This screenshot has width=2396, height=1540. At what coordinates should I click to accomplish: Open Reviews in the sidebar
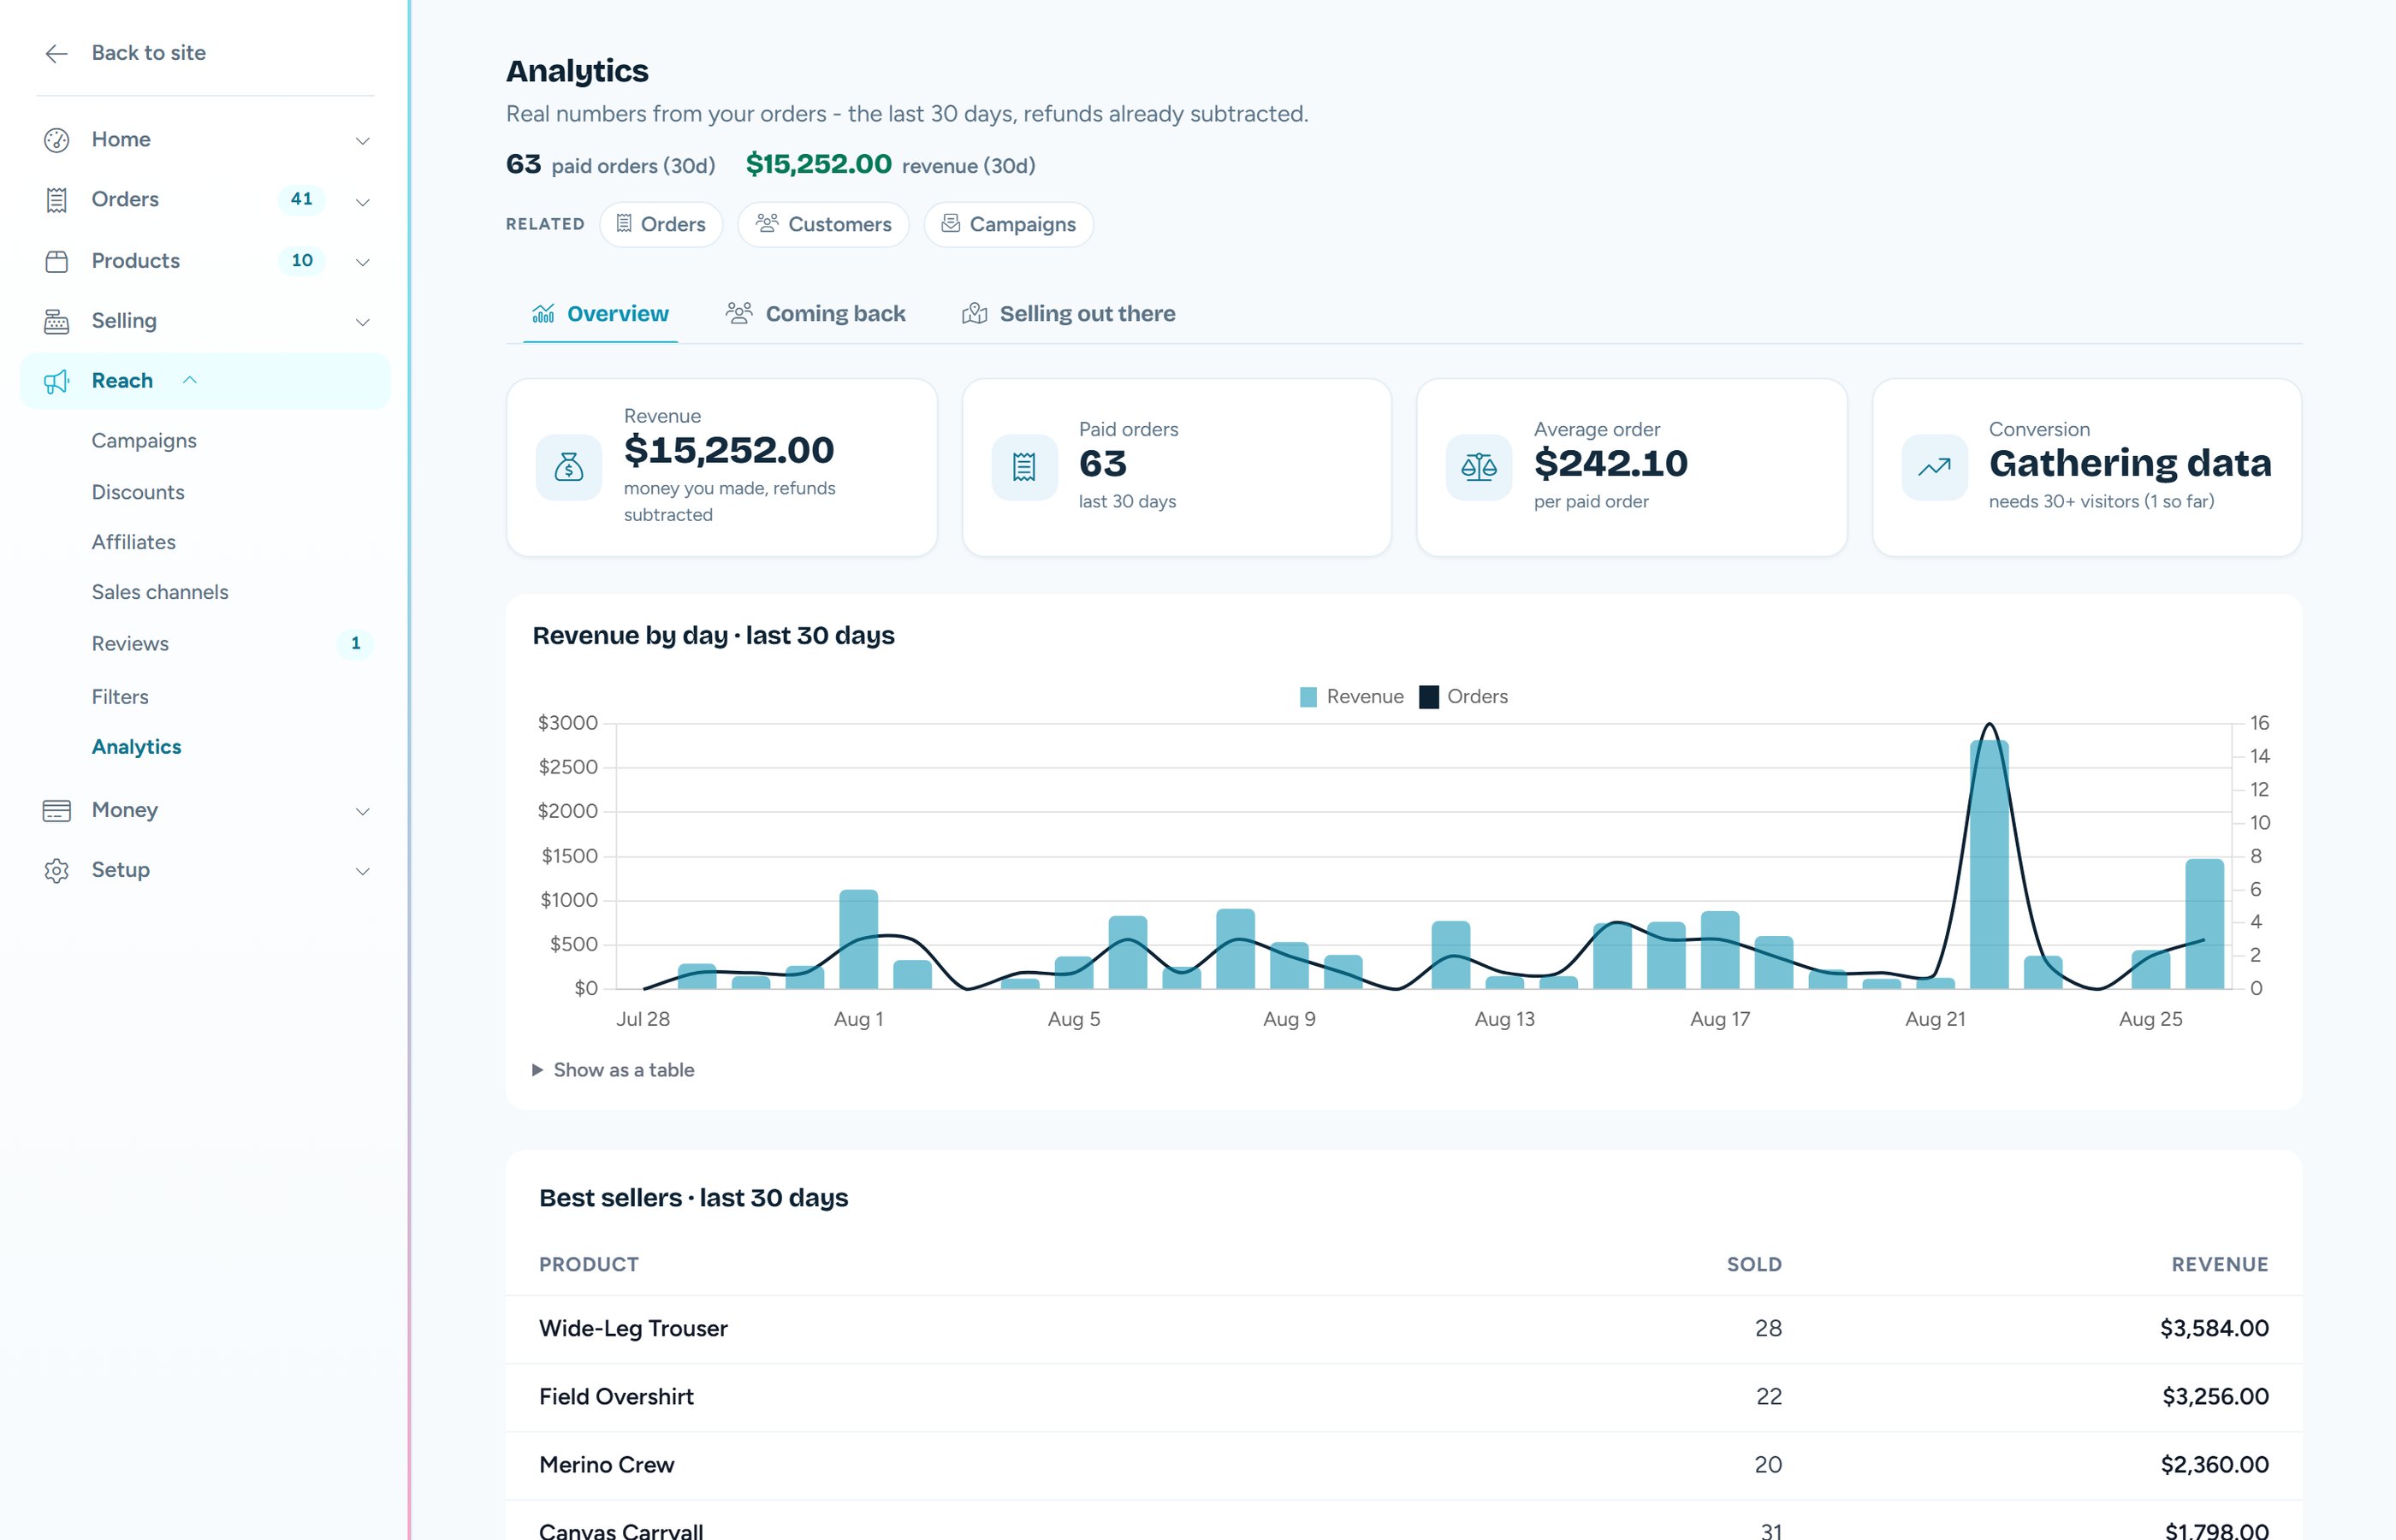tap(130, 644)
